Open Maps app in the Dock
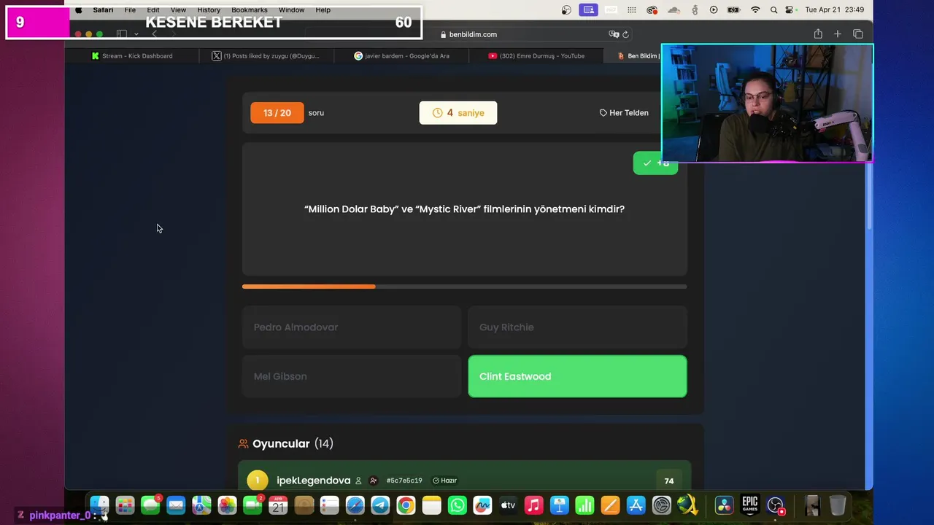Image resolution: width=934 pixels, height=525 pixels. pyautogui.click(x=201, y=505)
